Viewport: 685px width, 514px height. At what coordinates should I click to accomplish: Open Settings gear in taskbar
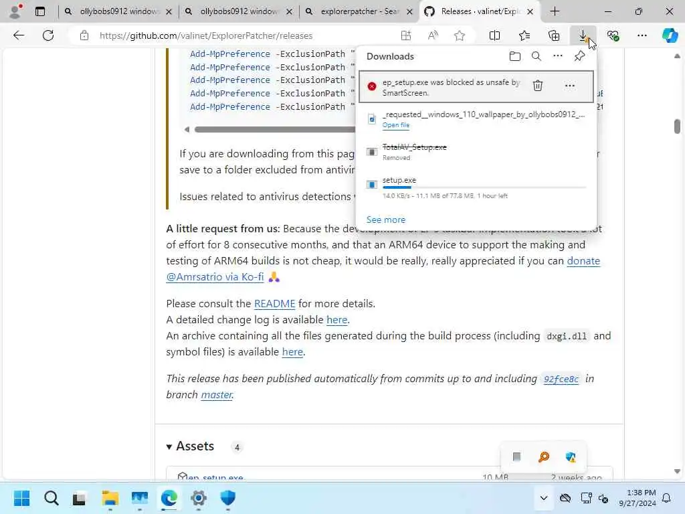coord(198,498)
